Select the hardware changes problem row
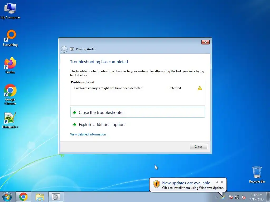Viewport: 270px width, 202px height. click(x=138, y=88)
